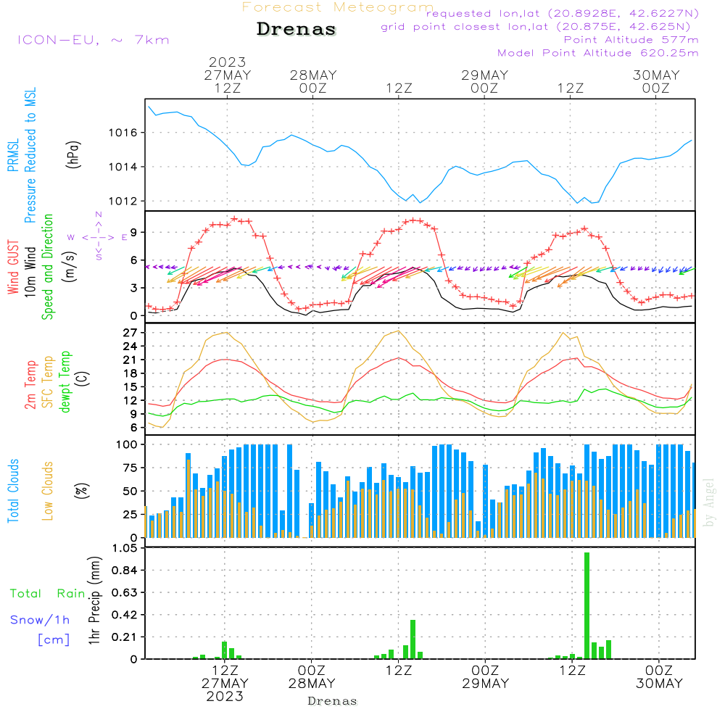Click 'Point Altitude 577m' text
725x725 pixels.
coord(631,40)
